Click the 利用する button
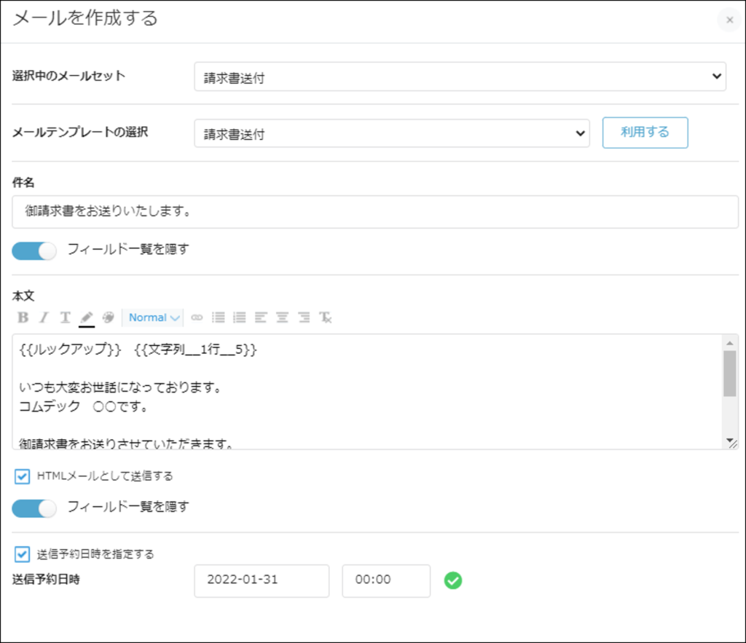This screenshot has width=746, height=643. point(645,133)
